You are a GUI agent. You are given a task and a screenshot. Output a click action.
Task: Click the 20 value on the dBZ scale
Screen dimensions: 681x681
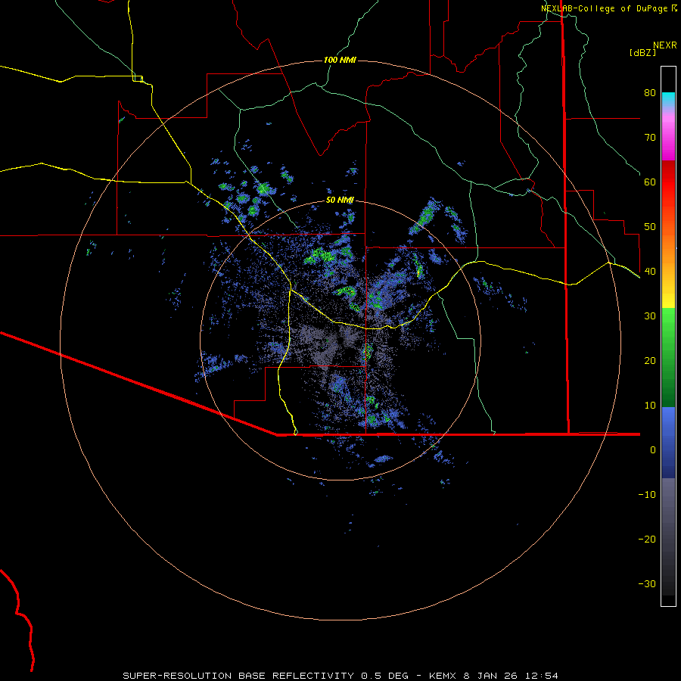[650, 361]
